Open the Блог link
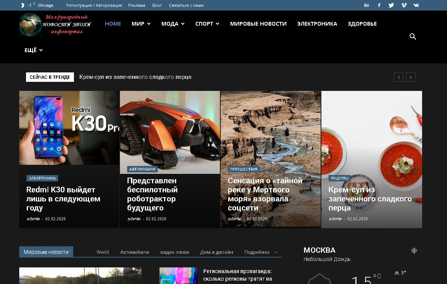 pos(157,5)
